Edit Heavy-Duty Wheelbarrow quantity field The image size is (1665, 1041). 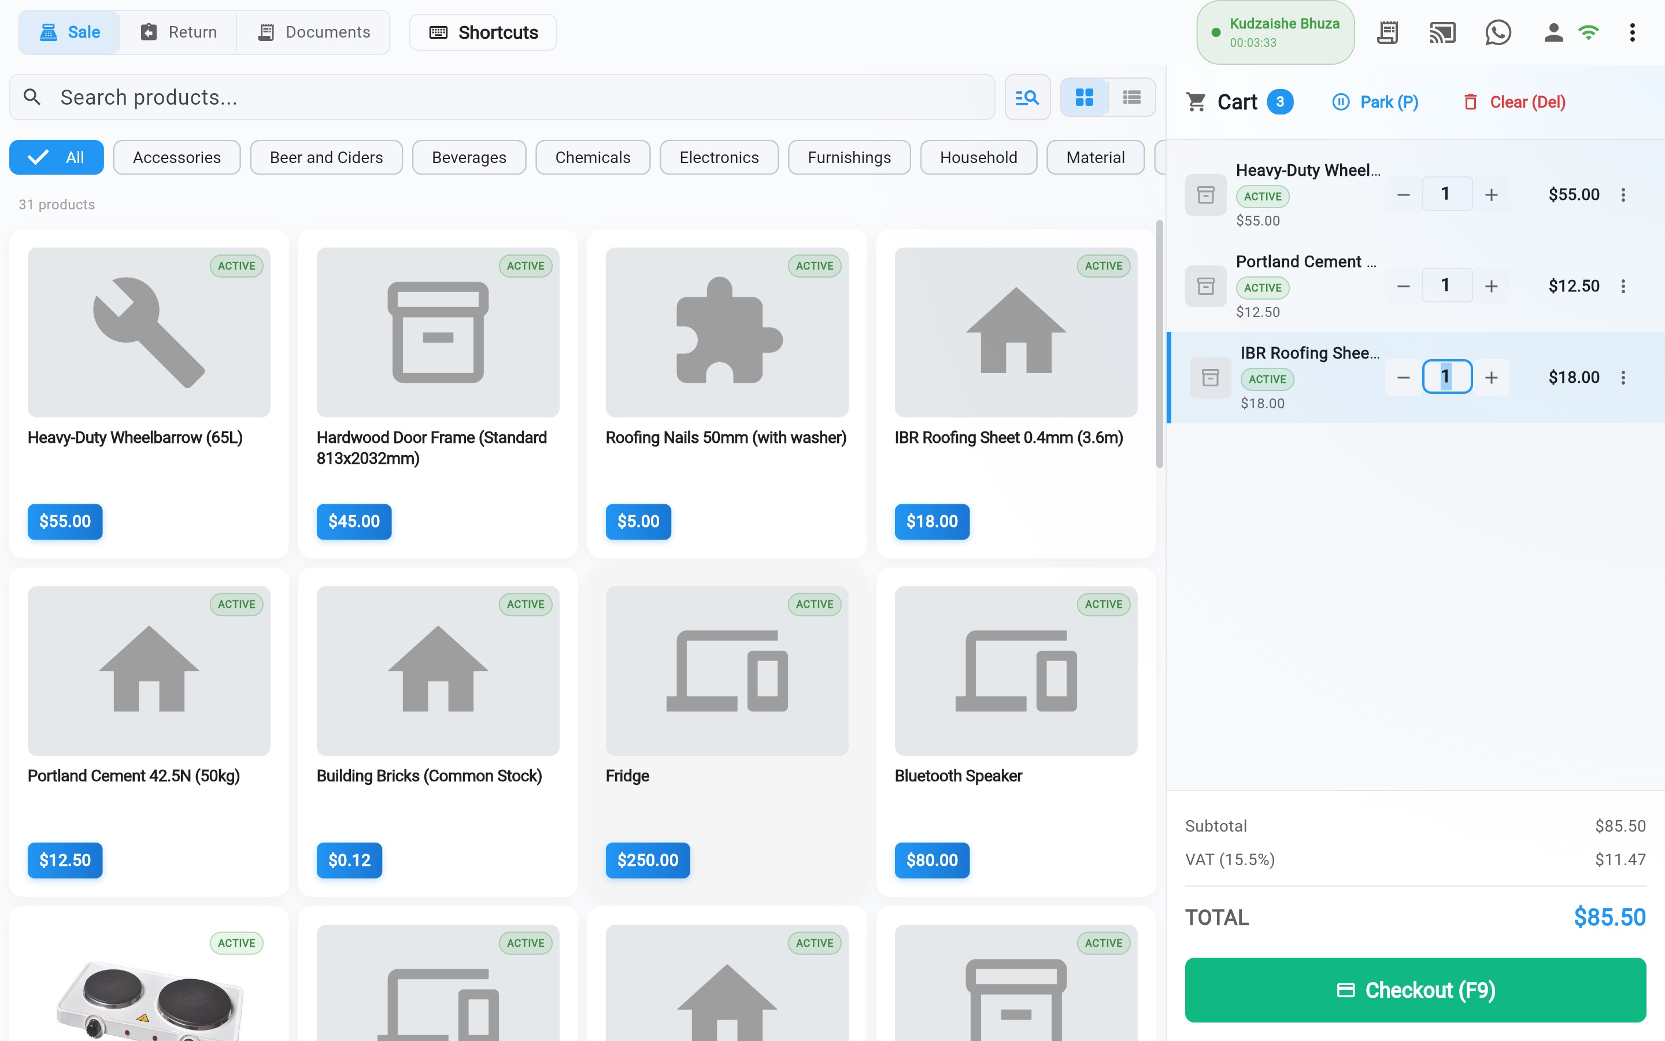click(1447, 194)
